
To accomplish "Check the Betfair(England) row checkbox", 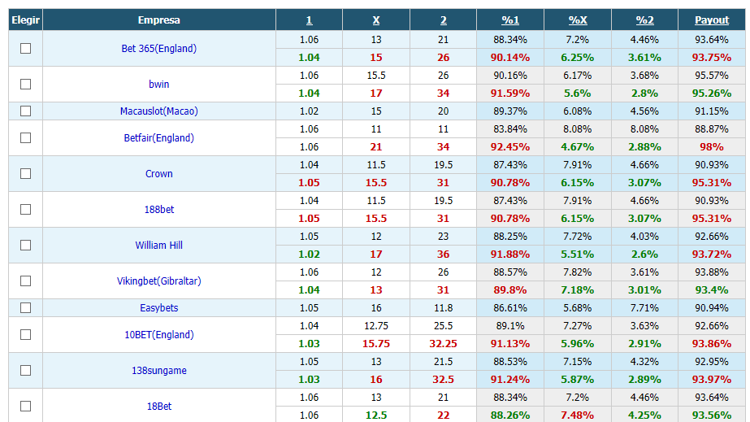I will [x=26, y=137].
